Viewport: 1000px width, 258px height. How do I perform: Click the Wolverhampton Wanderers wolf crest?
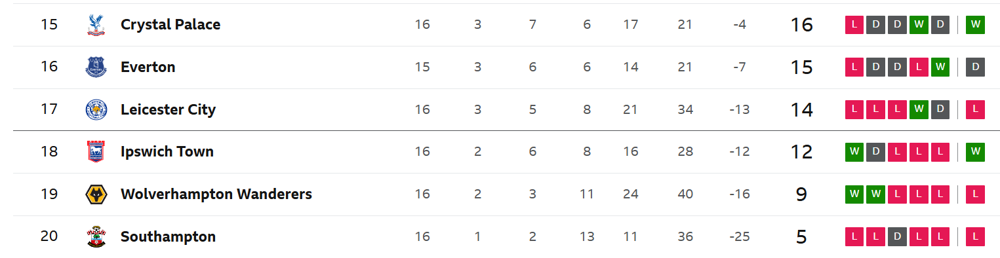pos(96,194)
